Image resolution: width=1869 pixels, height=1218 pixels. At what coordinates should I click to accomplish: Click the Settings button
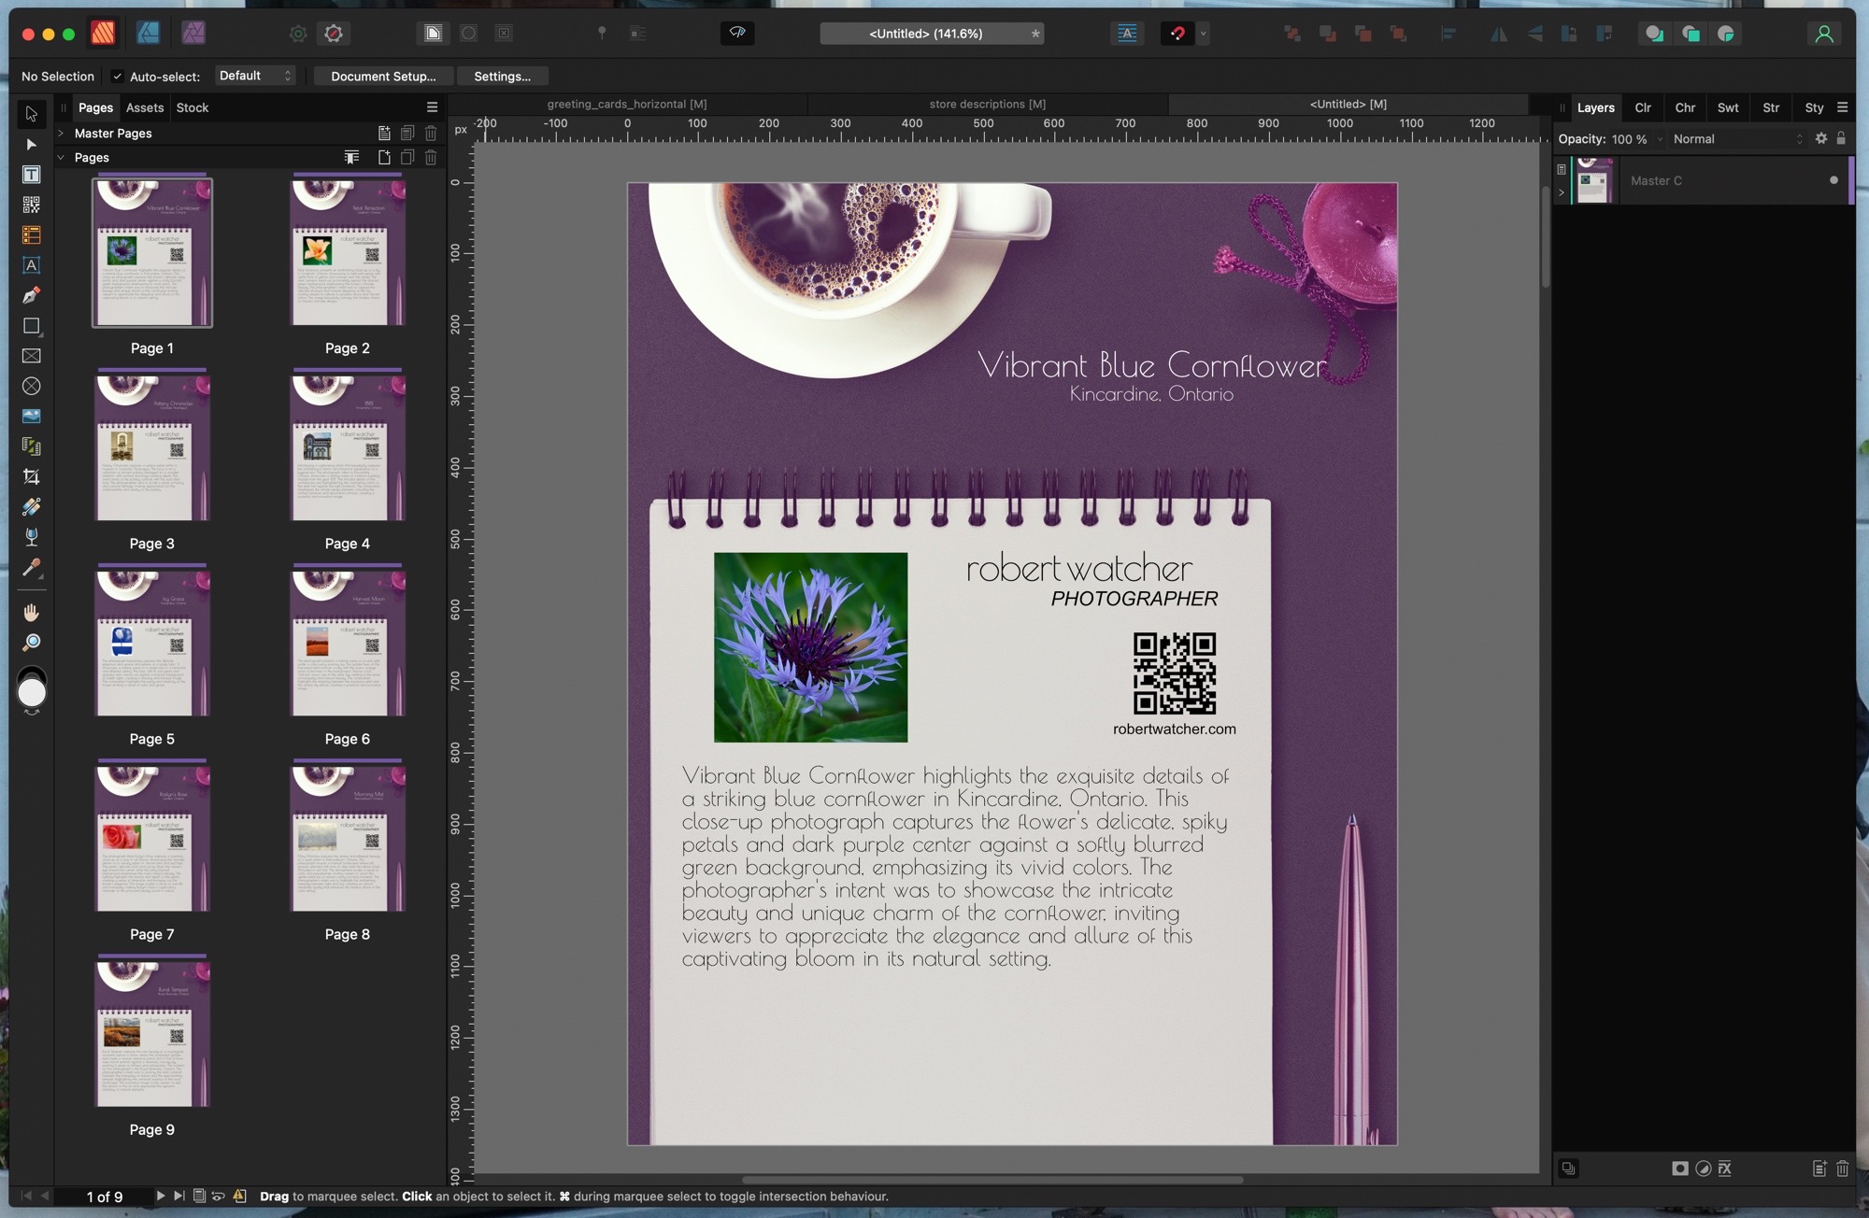(x=502, y=77)
